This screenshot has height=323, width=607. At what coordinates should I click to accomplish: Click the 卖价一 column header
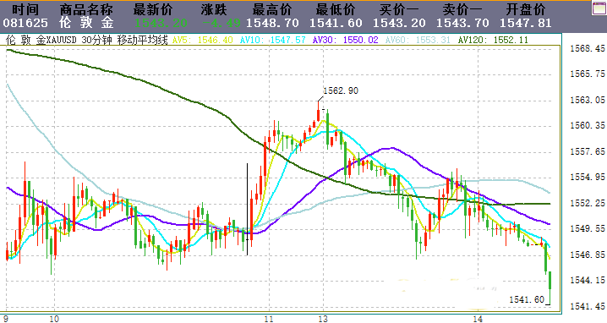click(x=462, y=9)
